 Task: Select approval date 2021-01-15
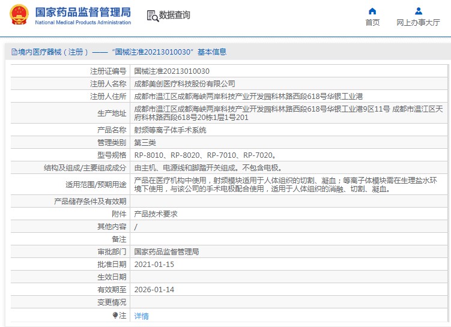coord(154,265)
